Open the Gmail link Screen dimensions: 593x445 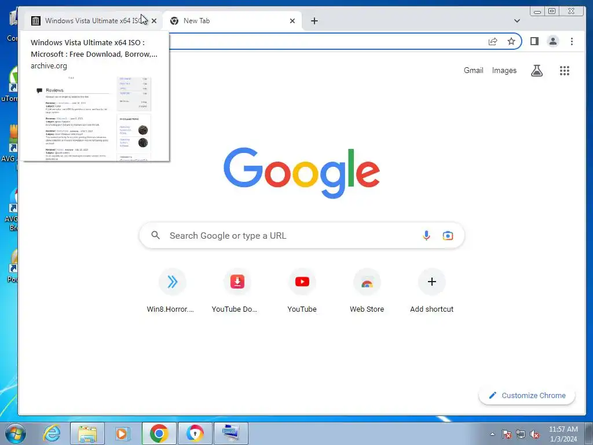point(474,70)
